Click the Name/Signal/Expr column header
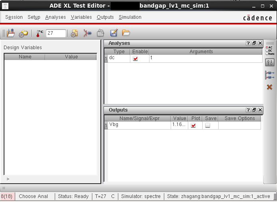 coord(139,118)
